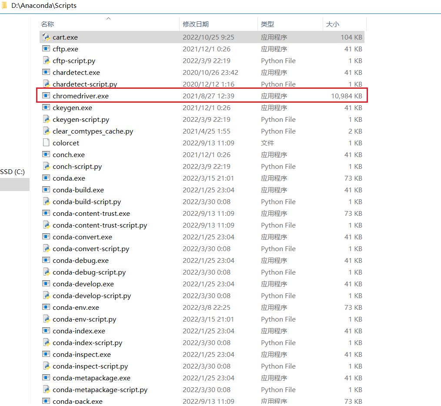Click the 2022/3/8 22:25 modified date
This screenshot has width=441, height=406.
[x=207, y=308]
